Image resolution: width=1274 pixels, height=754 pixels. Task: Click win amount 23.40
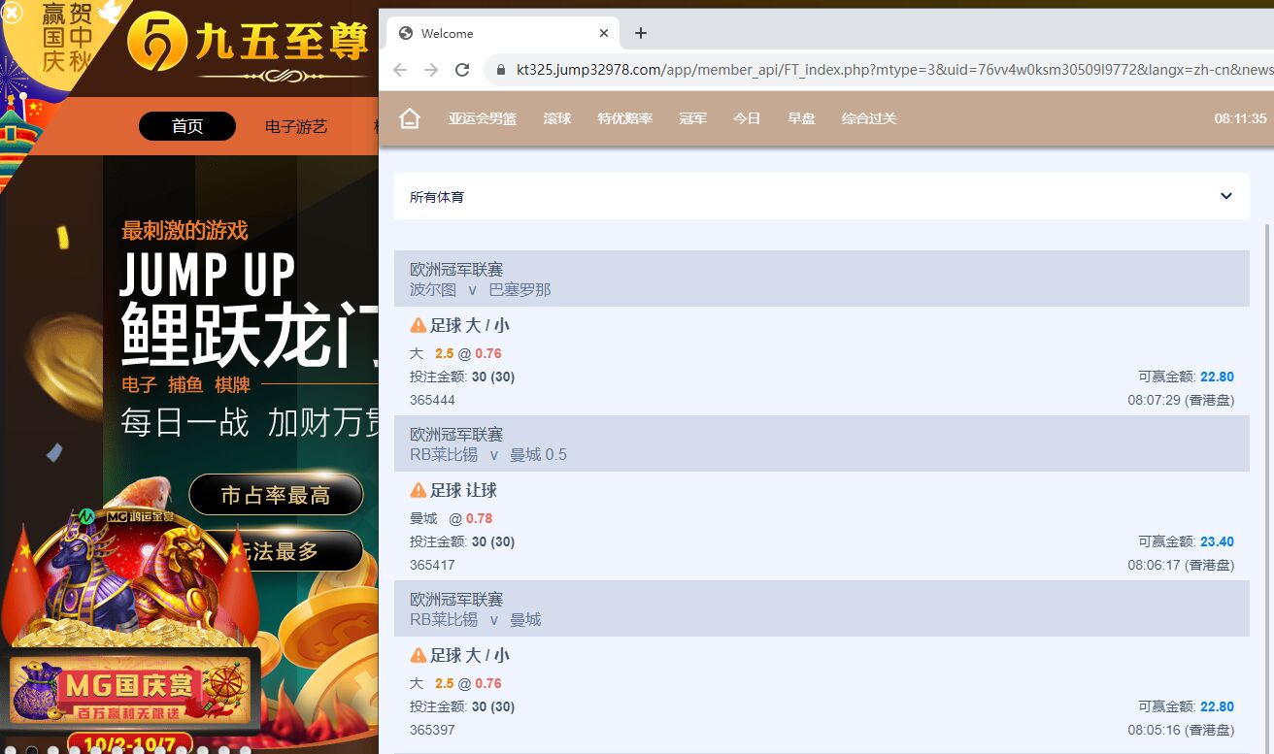click(1217, 541)
